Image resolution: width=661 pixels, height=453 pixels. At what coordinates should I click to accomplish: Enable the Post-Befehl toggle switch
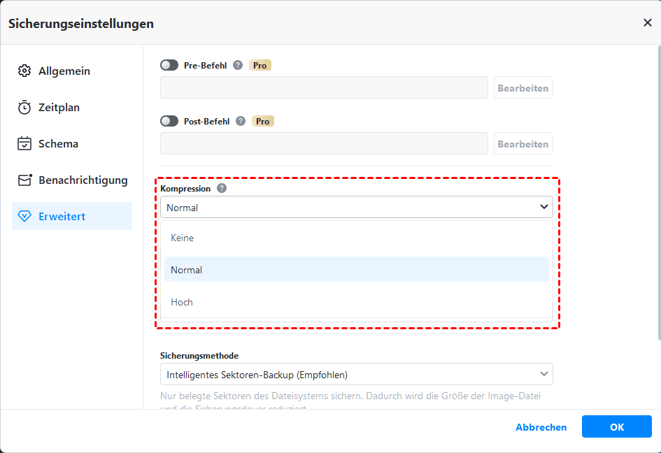(x=169, y=121)
